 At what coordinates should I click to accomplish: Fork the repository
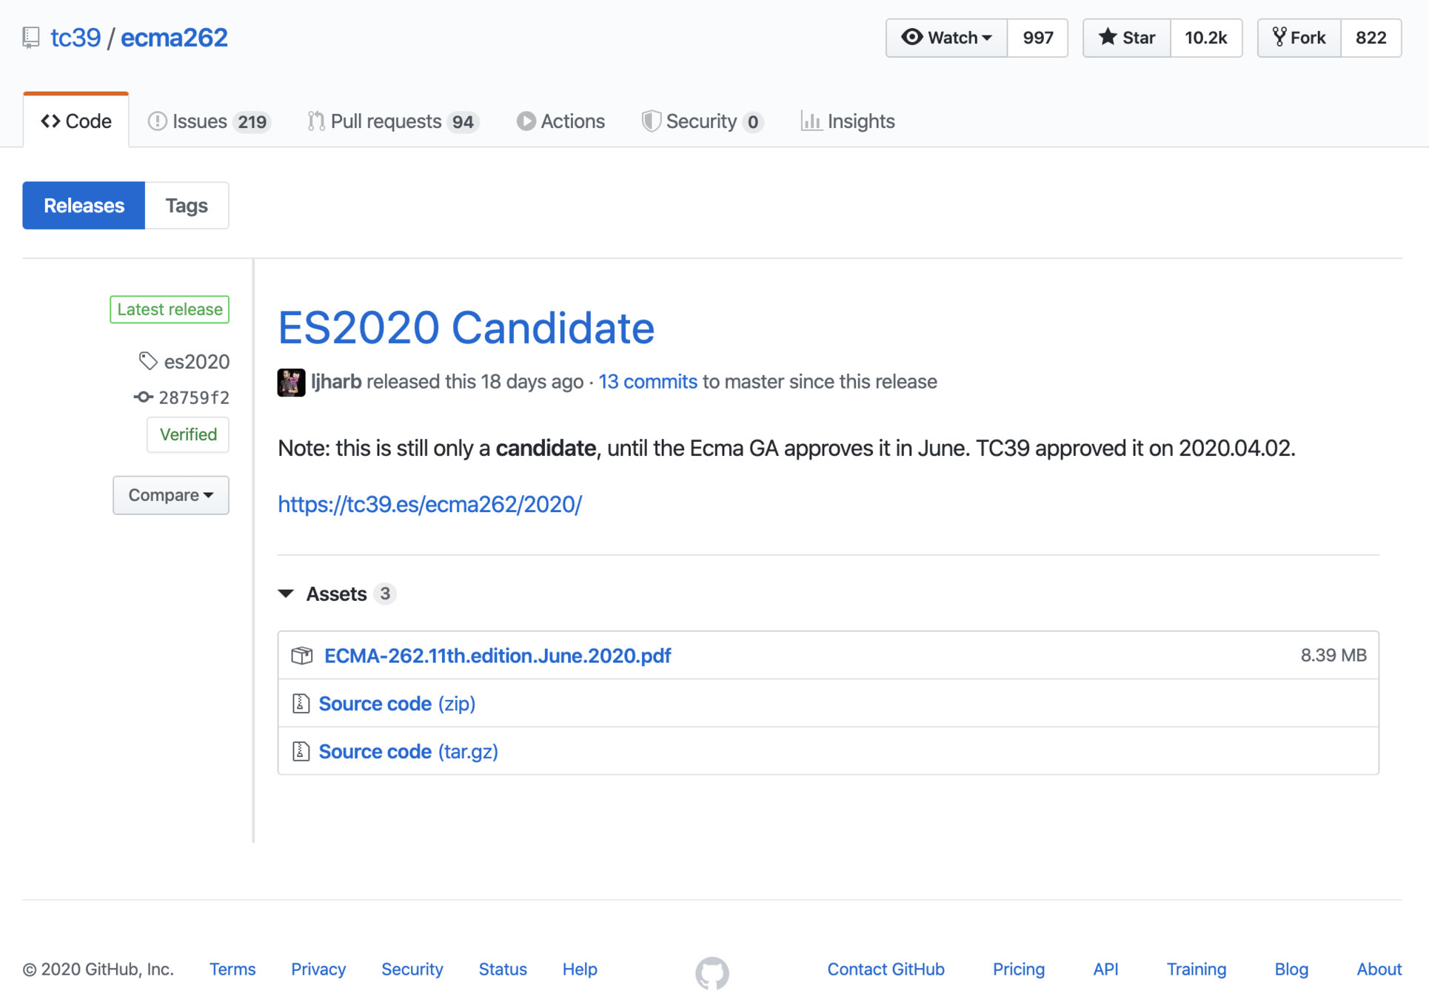(1299, 38)
